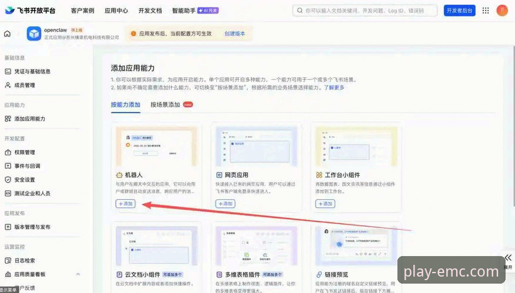Screen dimensions: 515x293
Task: Click the 创建版本 link
Action: pos(235,33)
